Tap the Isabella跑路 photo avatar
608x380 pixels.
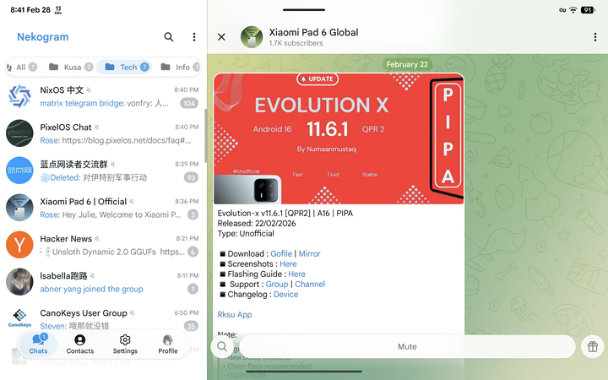[x=19, y=282]
